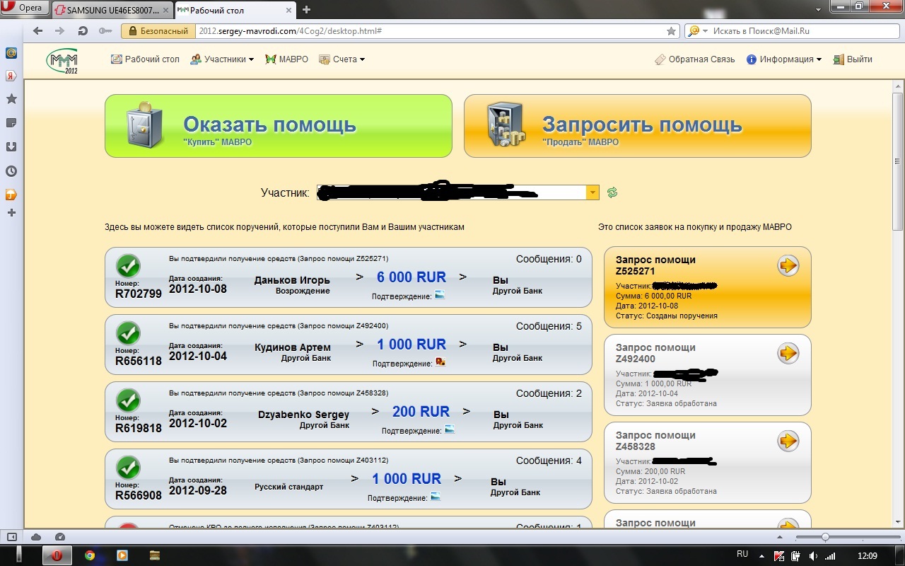
Task: Open the History clock panel in sidebar
Action: pos(11,171)
